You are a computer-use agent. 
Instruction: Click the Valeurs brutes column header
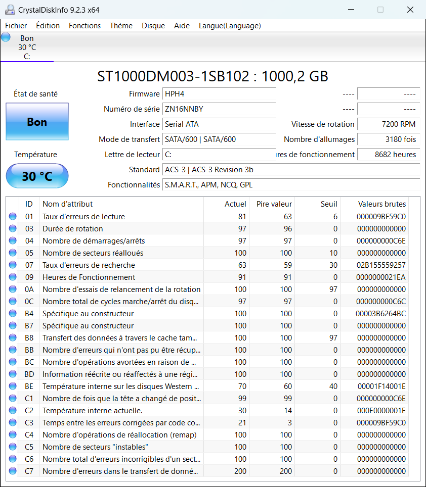click(375, 204)
